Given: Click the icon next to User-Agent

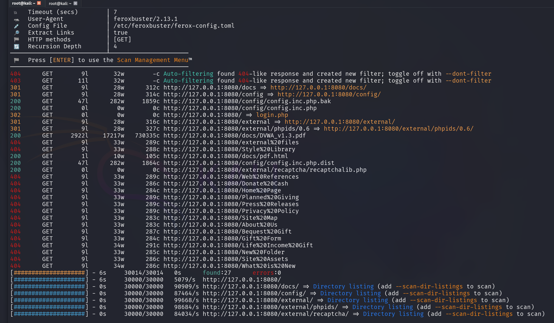Looking at the screenshot, I should 16,19.
